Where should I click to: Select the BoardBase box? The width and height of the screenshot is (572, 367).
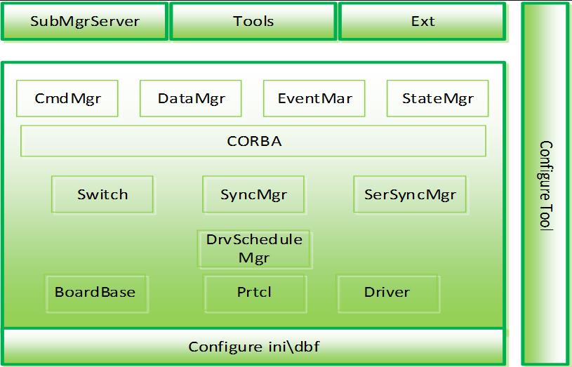point(97,294)
